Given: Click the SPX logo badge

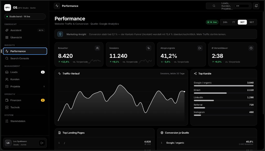Looking at the screenshot, I should [8, 7].
